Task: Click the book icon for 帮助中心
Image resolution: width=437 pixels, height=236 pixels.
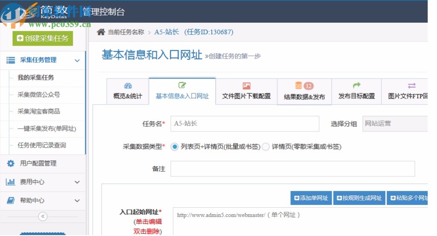Action: [x=11, y=200]
